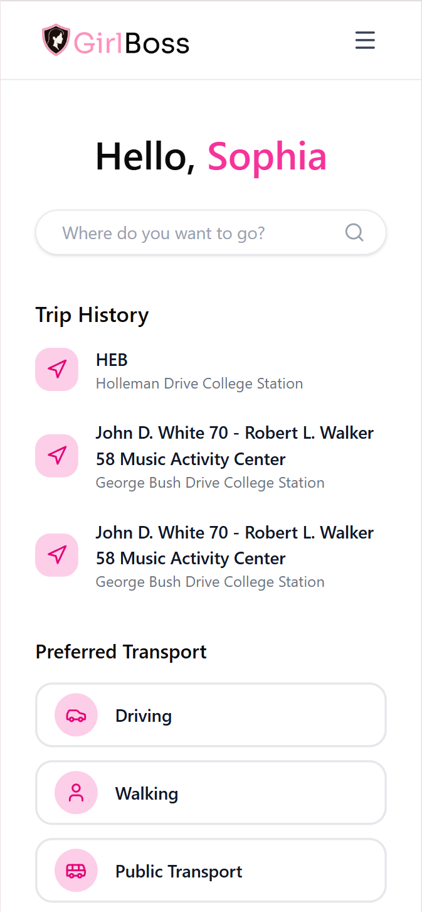
Task: Click the GirlBoss shield logo icon
Action: pos(55,40)
